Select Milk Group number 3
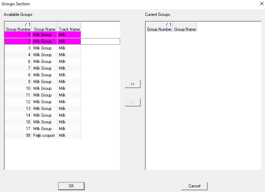This screenshot has height=192, width=265. point(43,48)
